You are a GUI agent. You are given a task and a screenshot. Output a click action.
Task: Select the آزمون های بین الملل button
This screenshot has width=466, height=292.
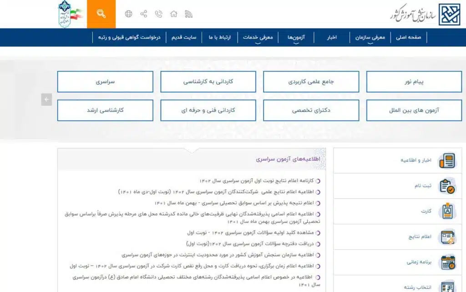414,110
